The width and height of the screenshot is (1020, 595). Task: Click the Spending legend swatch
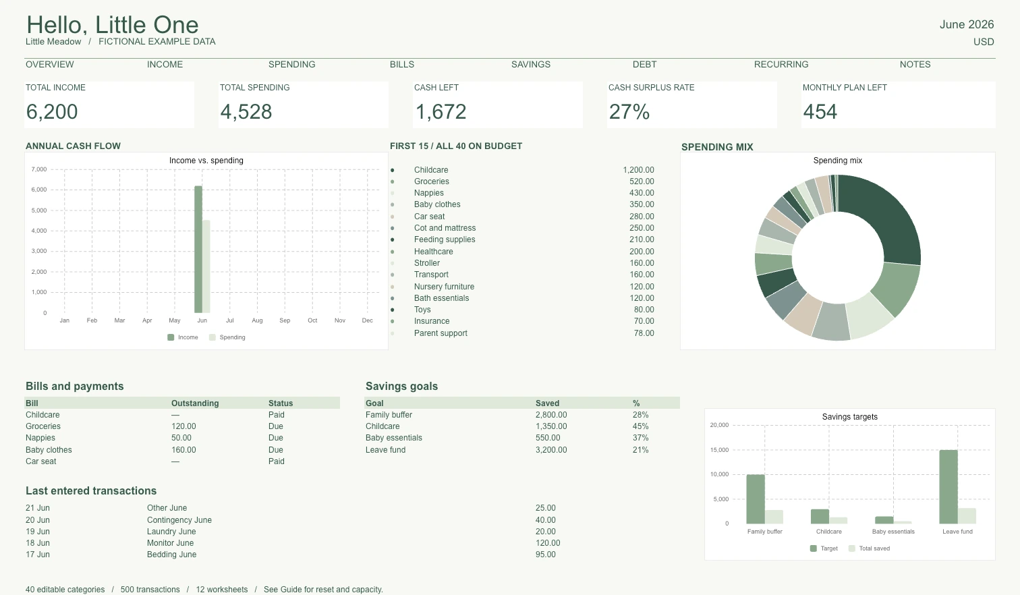coord(213,337)
